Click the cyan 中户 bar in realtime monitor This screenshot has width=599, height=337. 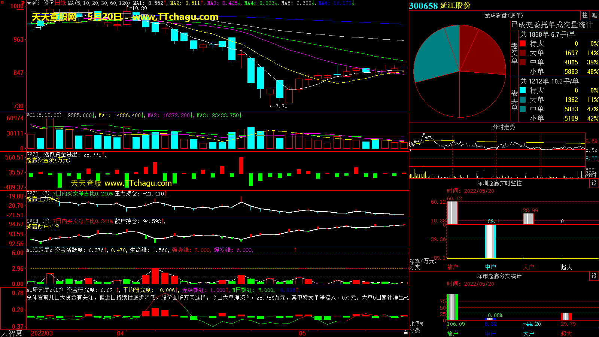[490, 241]
